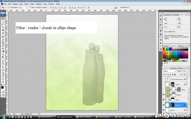This screenshot has width=191, height=119.
Task: Show the text layer 'If love is the answer'
Action: click(x=164, y=79)
